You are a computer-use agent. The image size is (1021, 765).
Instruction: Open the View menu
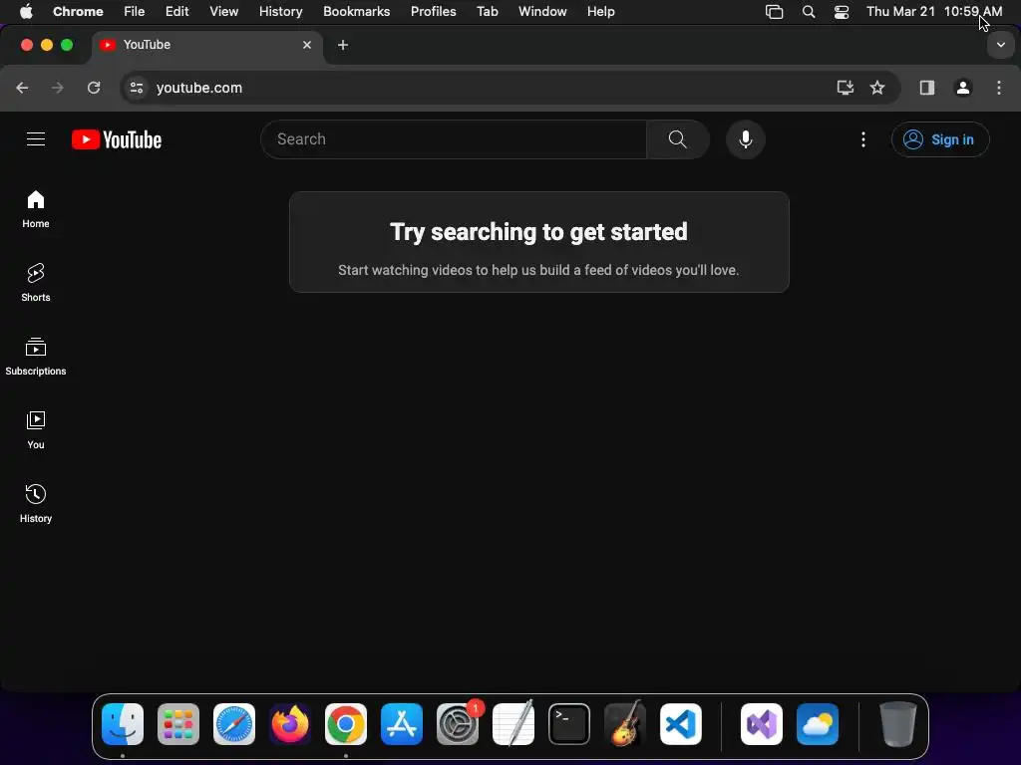(224, 12)
